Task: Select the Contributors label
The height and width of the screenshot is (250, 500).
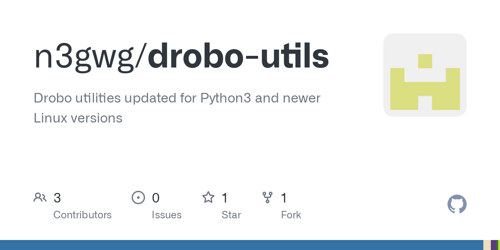Action: pos(82,215)
